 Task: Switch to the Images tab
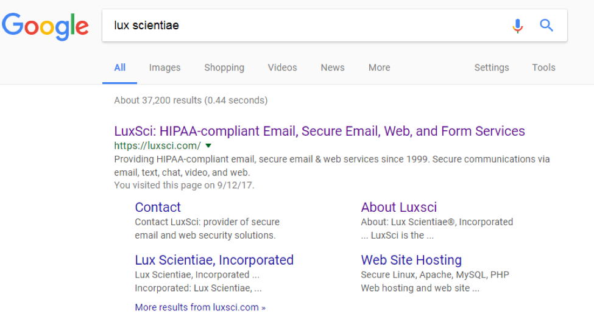click(x=164, y=68)
